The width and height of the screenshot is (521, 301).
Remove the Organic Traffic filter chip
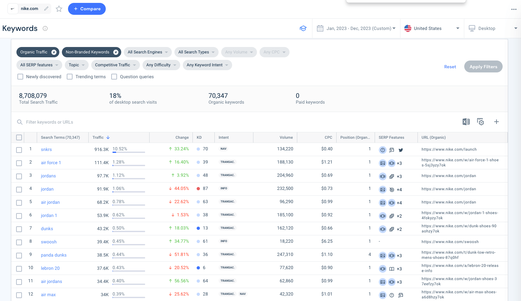(54, 52)
